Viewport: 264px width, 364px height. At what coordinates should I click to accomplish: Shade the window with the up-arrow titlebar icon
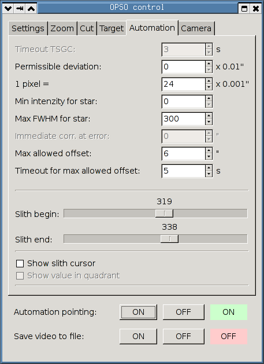(31, 9)
